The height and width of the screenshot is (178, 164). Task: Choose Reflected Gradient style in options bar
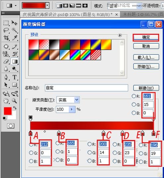point(79,6)
